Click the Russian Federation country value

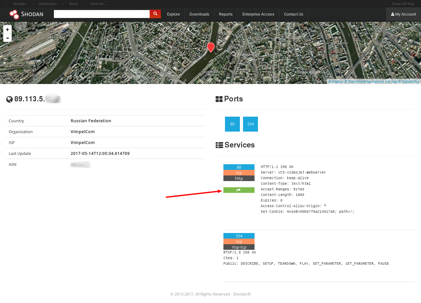click(x=91, y=121)
